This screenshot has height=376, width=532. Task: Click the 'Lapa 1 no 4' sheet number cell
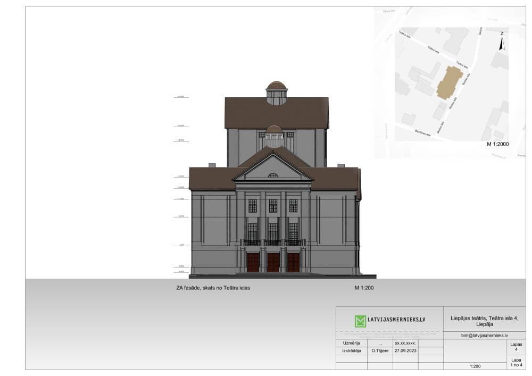click(x=516, y=362)
